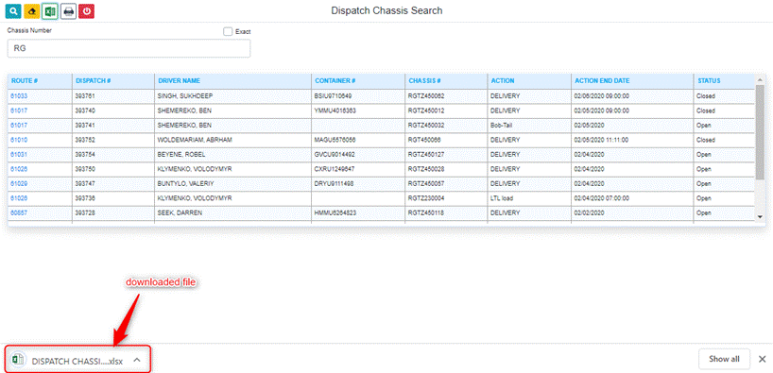Click the table scrollbar down arrow
The image size is (773, 373).
[x=760, y=216]
